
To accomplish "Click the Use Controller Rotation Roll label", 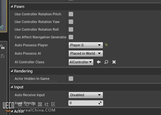I will 37,29.
